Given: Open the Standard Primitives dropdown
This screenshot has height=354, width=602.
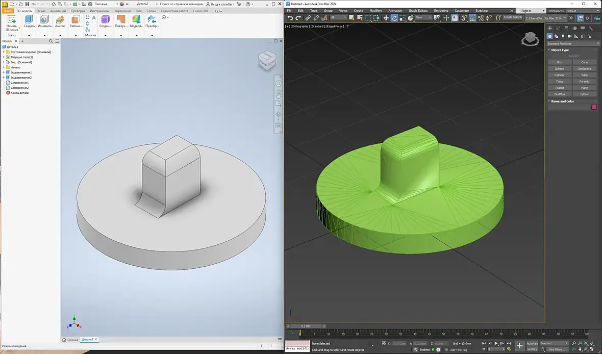Looking at the screenshot, I should pos(572,43).
